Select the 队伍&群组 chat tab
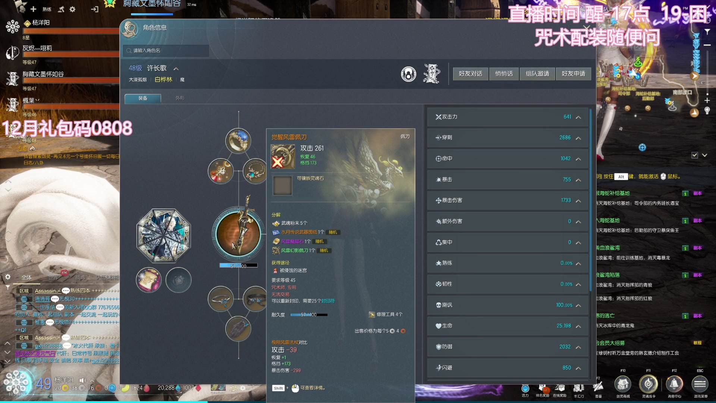 pos(108,277)
